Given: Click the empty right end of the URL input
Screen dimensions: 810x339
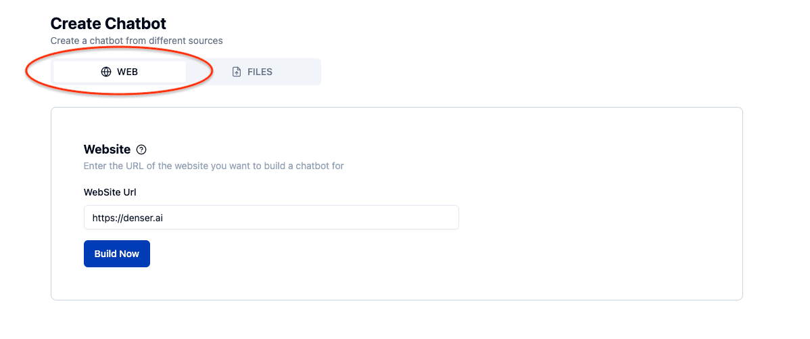Looking at the screenshot, I should (x=419, y=217).
